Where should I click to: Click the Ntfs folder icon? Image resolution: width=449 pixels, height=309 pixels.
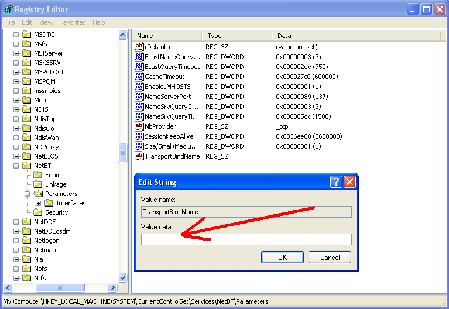[x=27, y=278]
